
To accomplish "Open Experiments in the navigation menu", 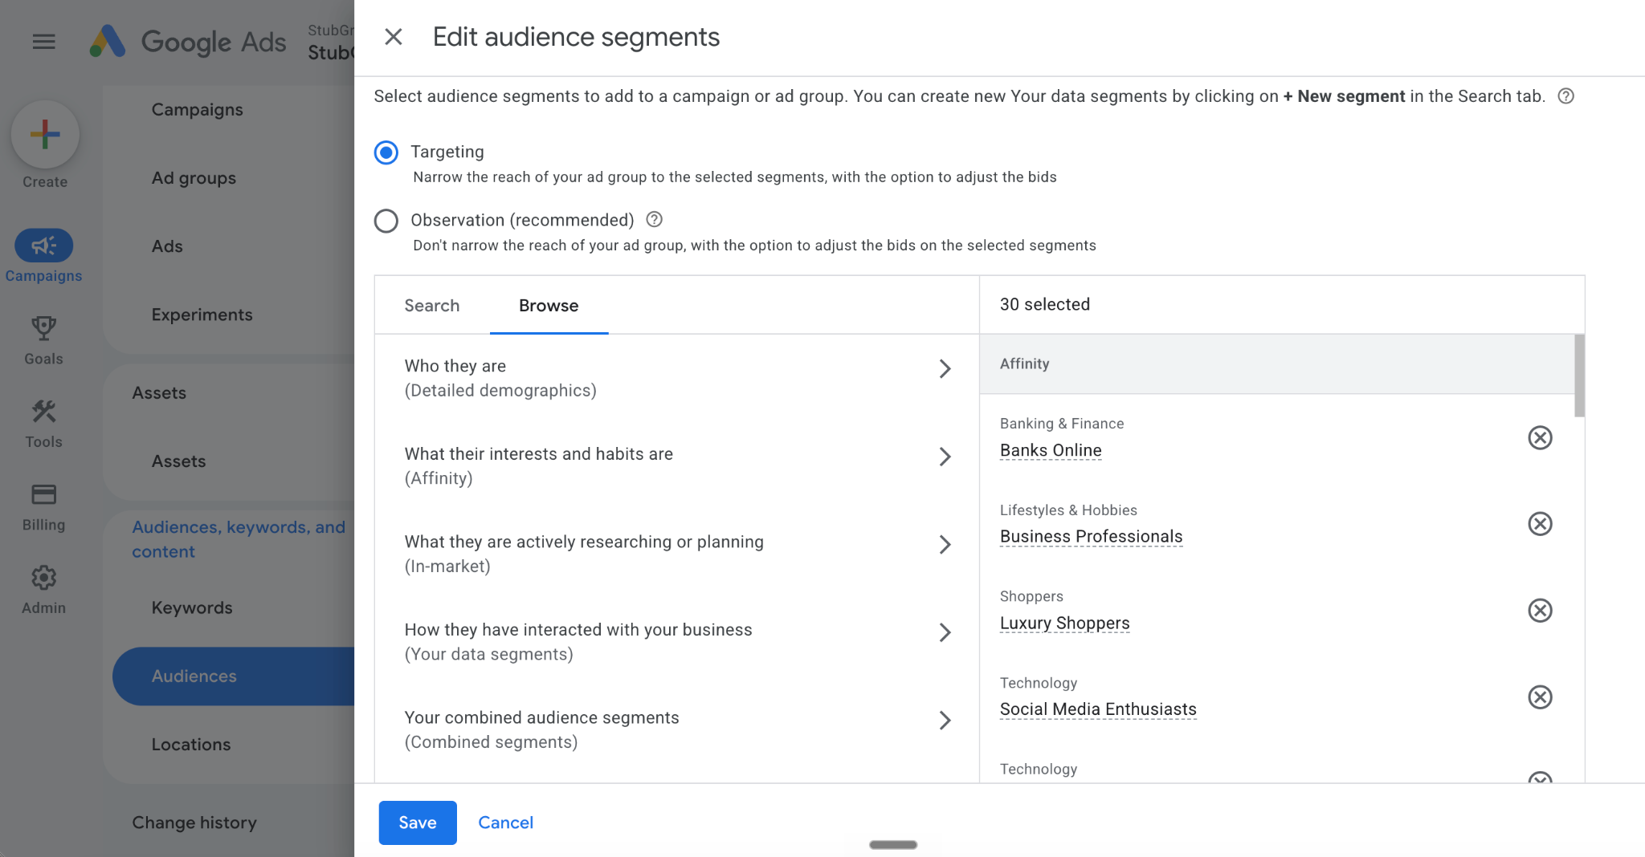I will 202,315.
